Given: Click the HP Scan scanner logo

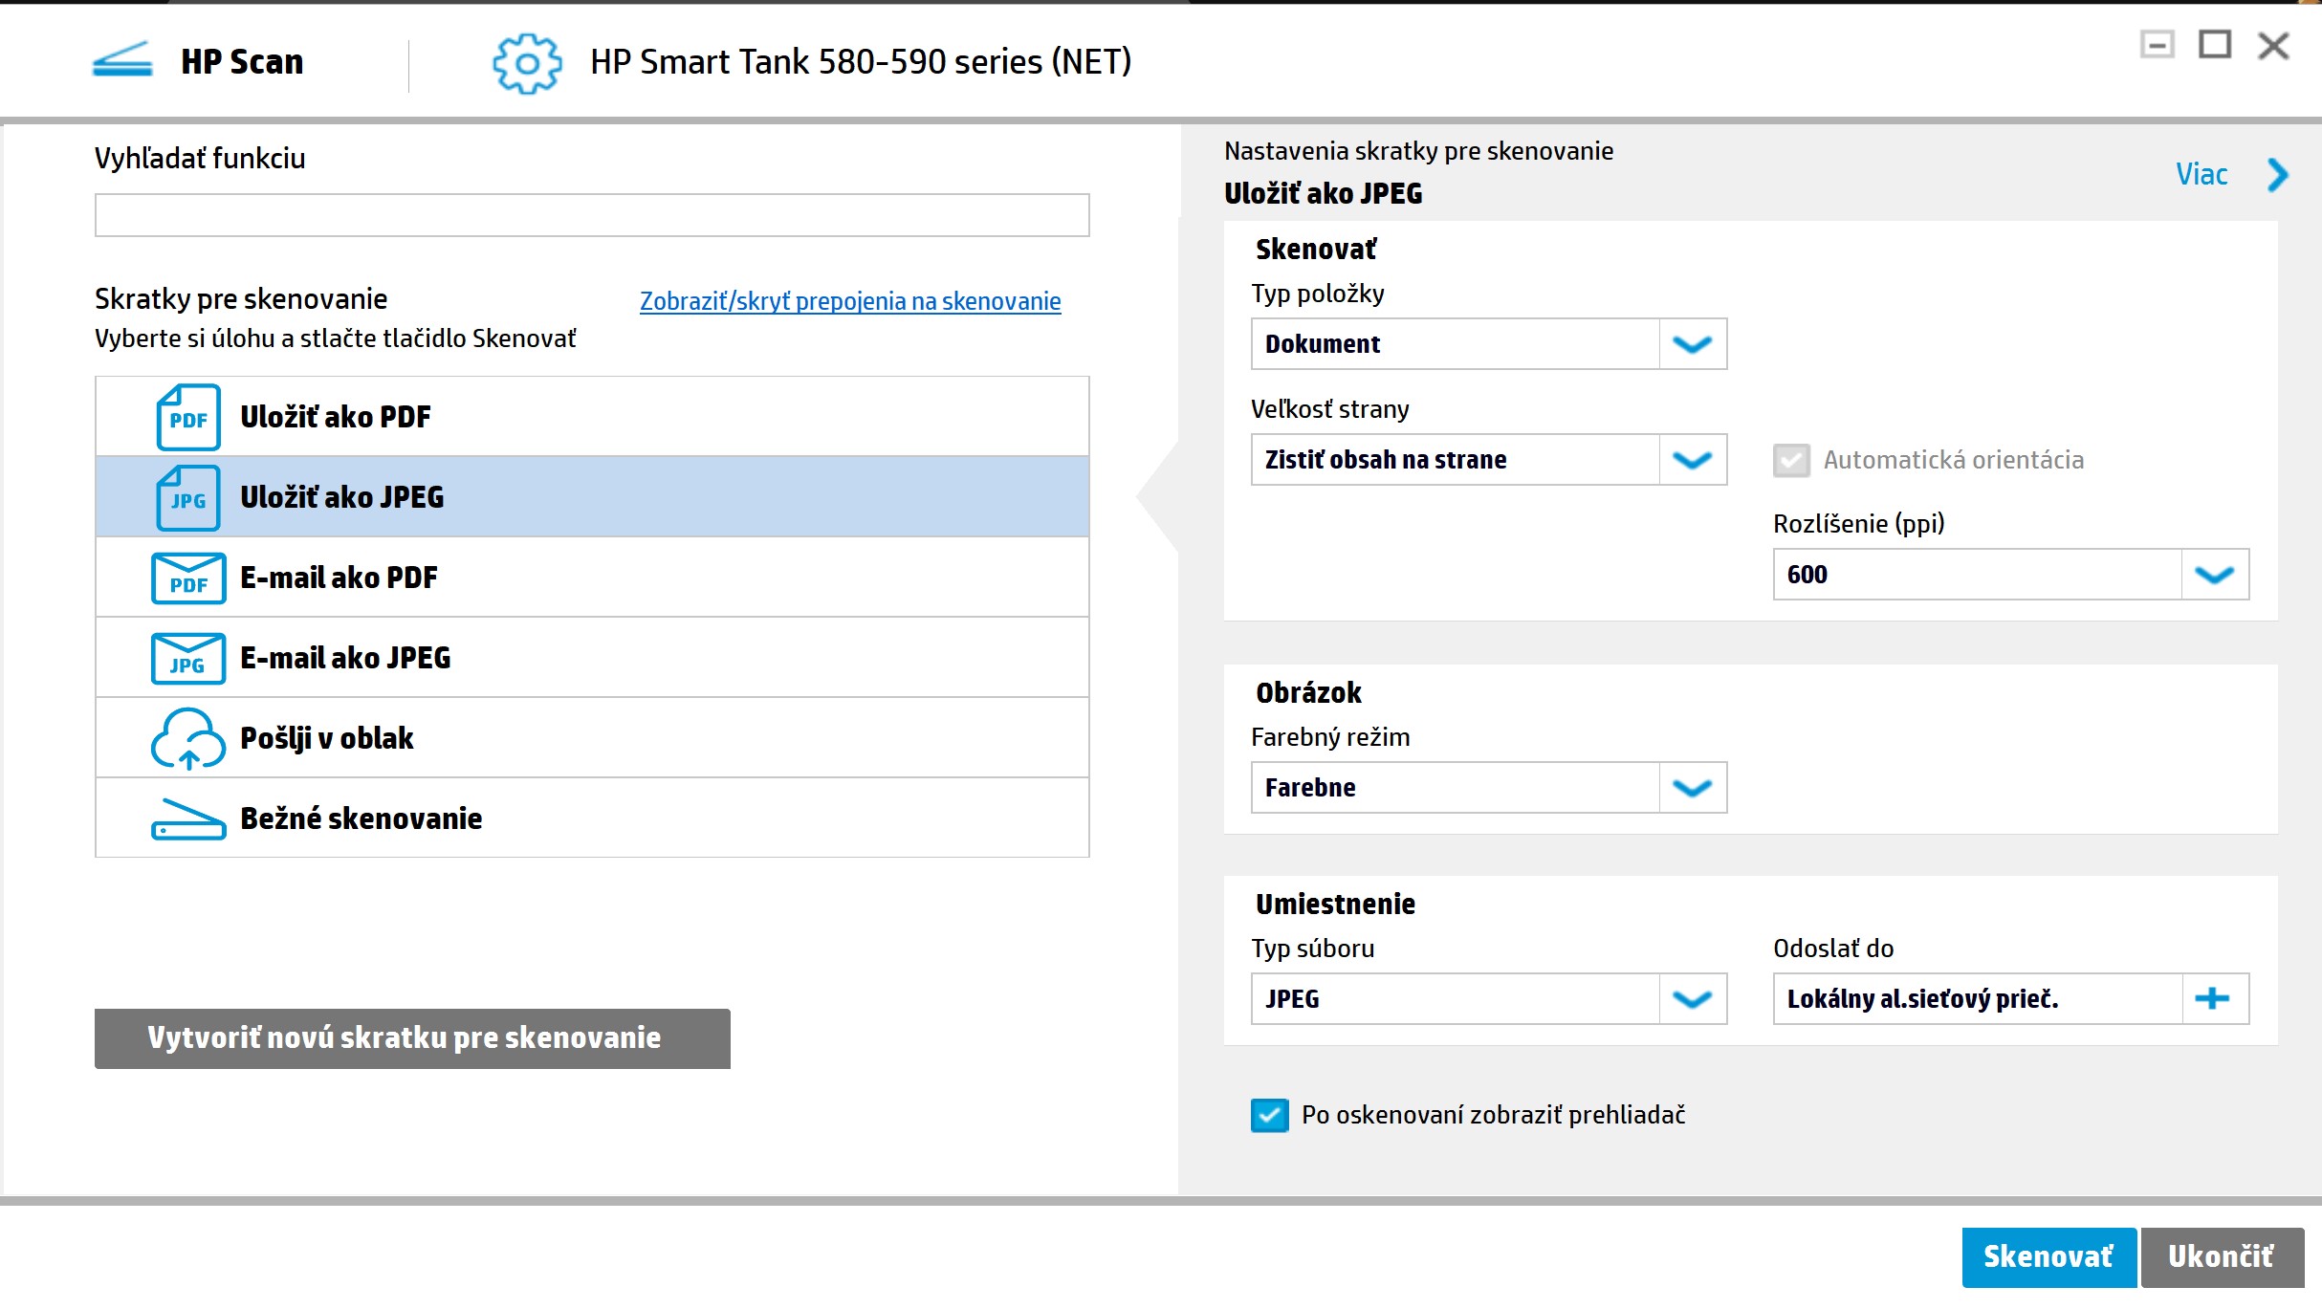Looking at the screenshot, I should (x=122, y=61).
